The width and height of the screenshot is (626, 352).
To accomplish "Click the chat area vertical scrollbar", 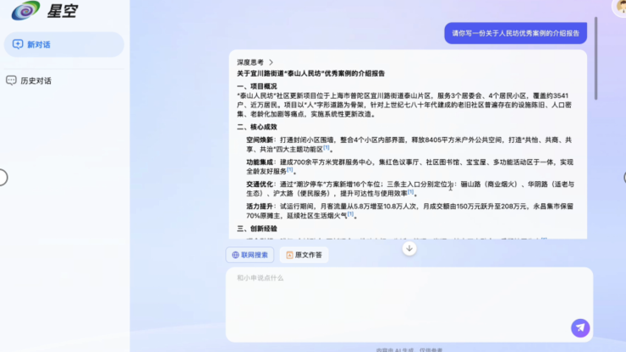I will coord(596,51).
